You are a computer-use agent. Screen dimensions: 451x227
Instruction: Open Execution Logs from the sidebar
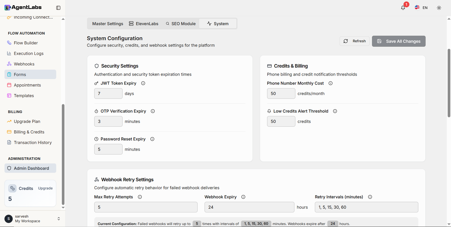tap(30, 53)
